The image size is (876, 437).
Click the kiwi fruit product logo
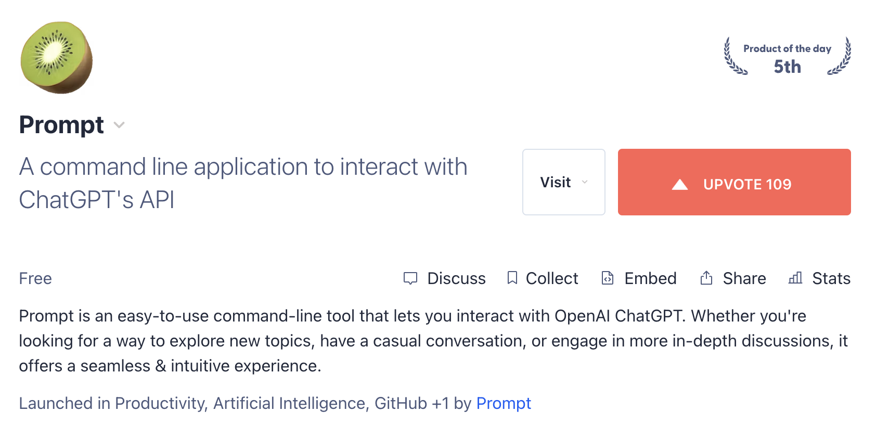56,58
